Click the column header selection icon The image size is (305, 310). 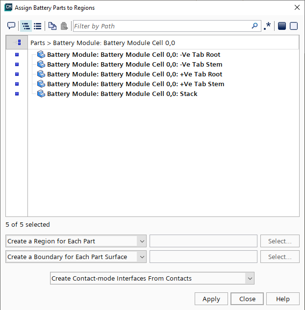pyautogui.click(x=19, y=43)
